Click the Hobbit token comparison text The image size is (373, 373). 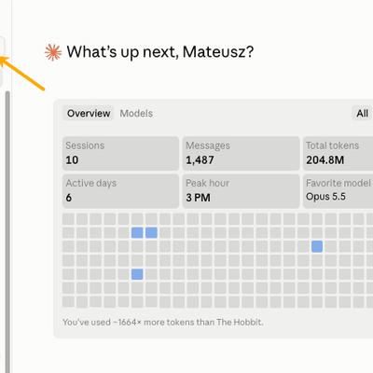click(163, 323)
